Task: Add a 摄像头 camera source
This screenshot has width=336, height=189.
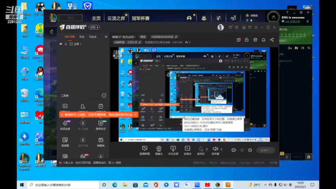Action: [x=159, y=150]
